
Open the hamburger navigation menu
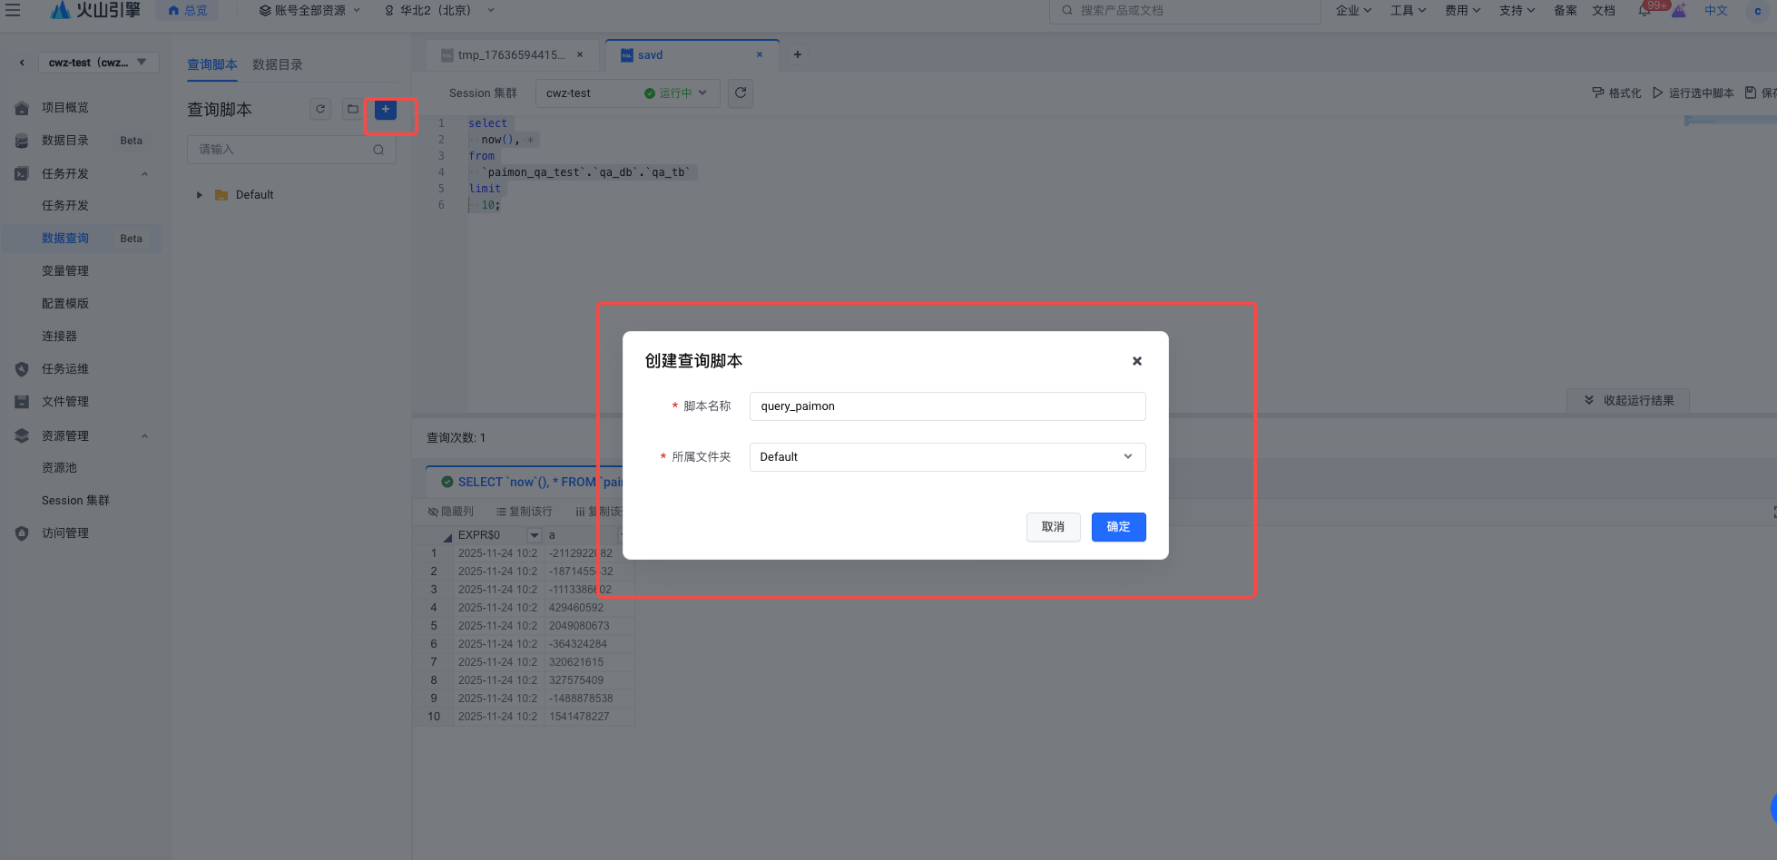13,10
